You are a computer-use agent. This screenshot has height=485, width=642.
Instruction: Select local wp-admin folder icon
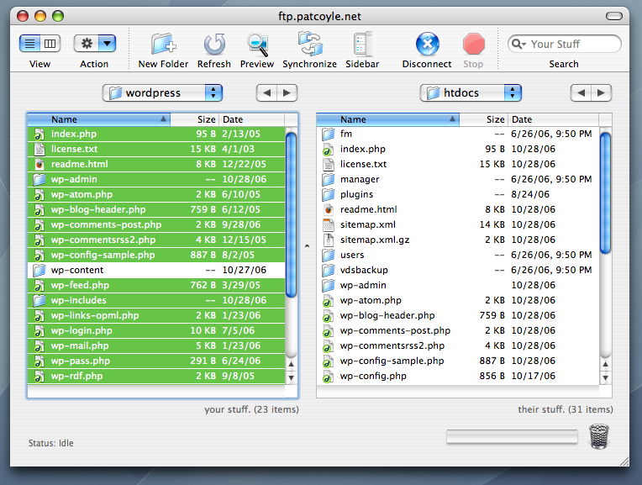click(x=39, y=179)
